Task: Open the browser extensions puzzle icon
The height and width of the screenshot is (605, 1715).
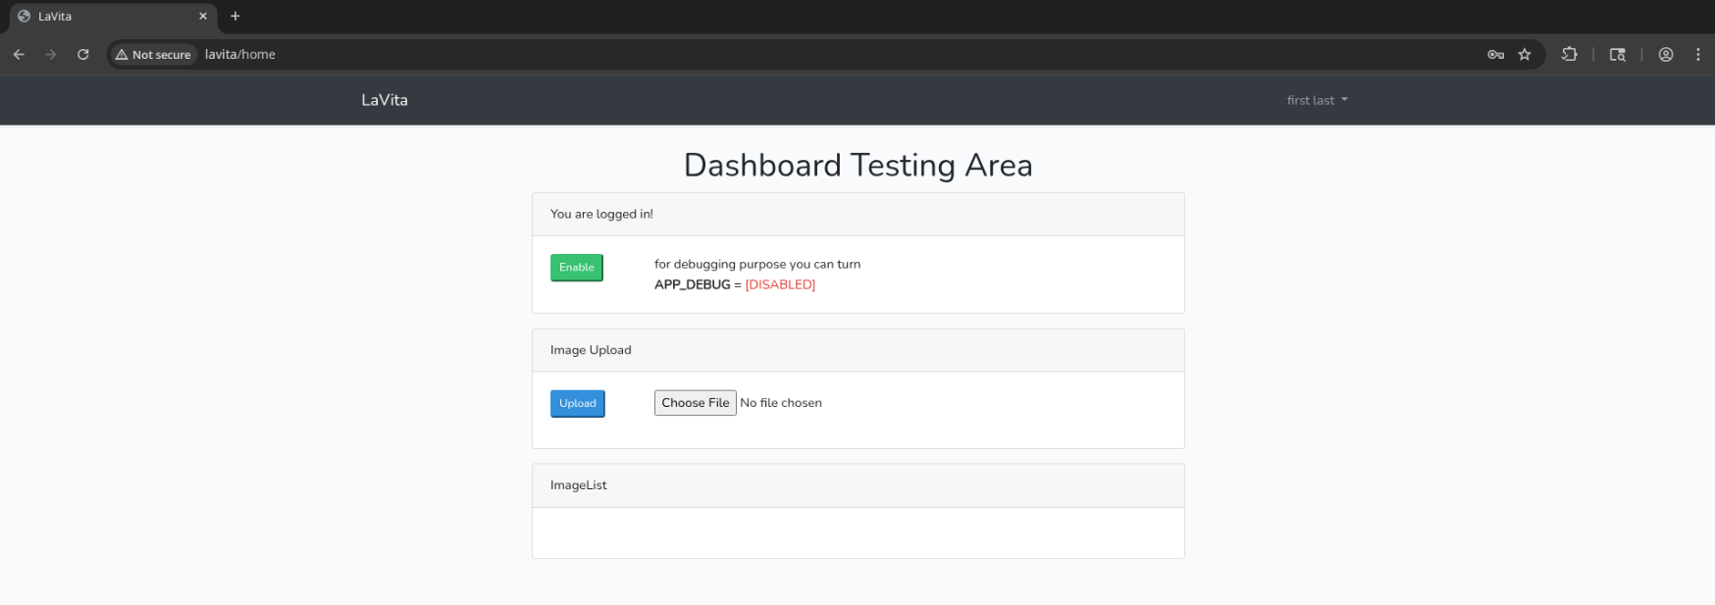Action: pyautogui.click(x=1570, y=55)
